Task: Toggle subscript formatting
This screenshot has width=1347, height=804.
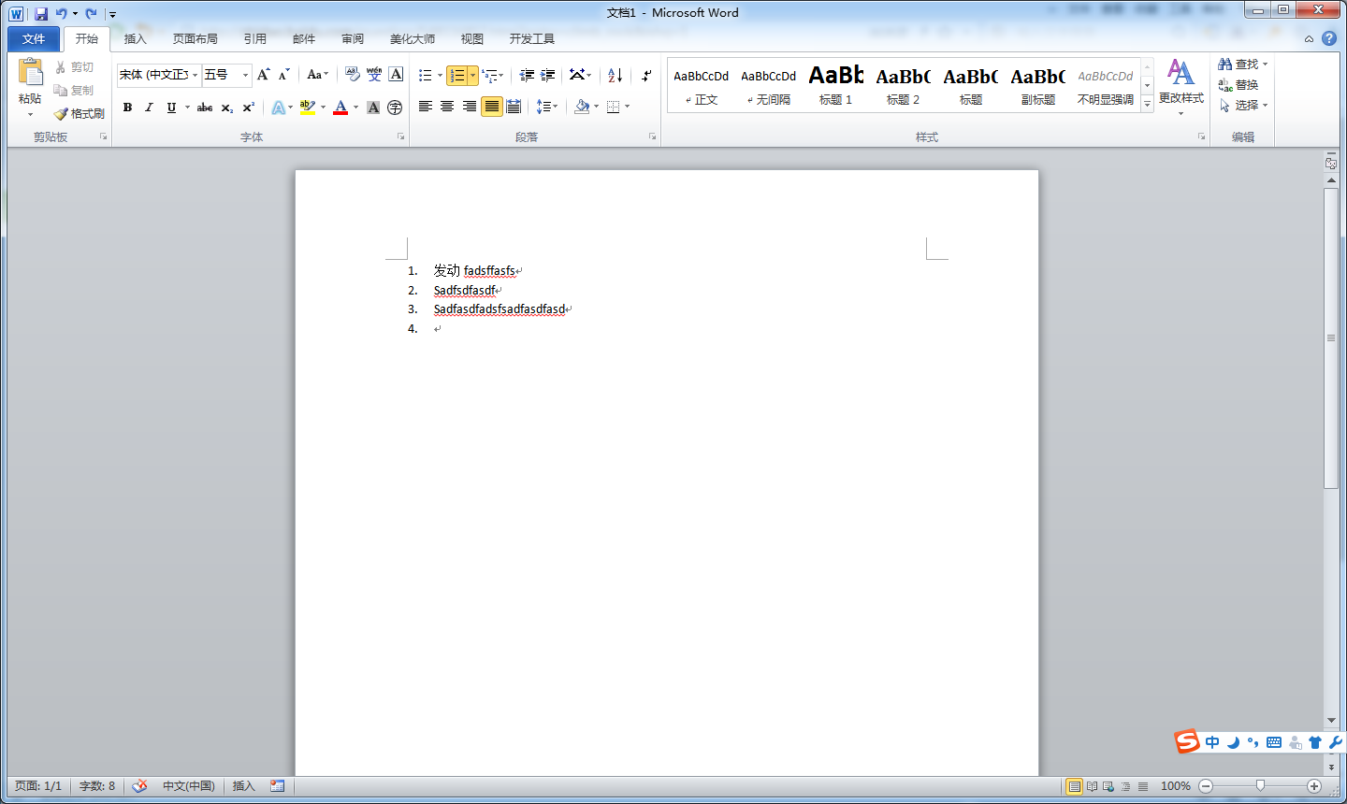Action: pos(227,108)
